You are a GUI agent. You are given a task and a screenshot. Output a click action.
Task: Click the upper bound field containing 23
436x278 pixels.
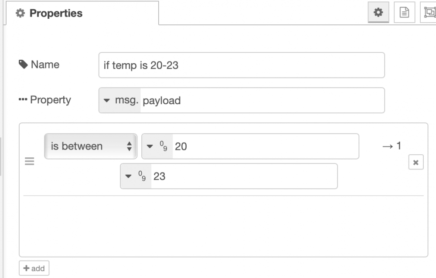click(x=243, y=176)
